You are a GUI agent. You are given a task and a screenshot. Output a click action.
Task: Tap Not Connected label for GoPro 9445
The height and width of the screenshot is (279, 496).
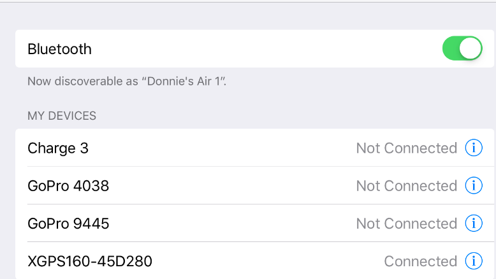pyautogui.click(x=407, y=224)
